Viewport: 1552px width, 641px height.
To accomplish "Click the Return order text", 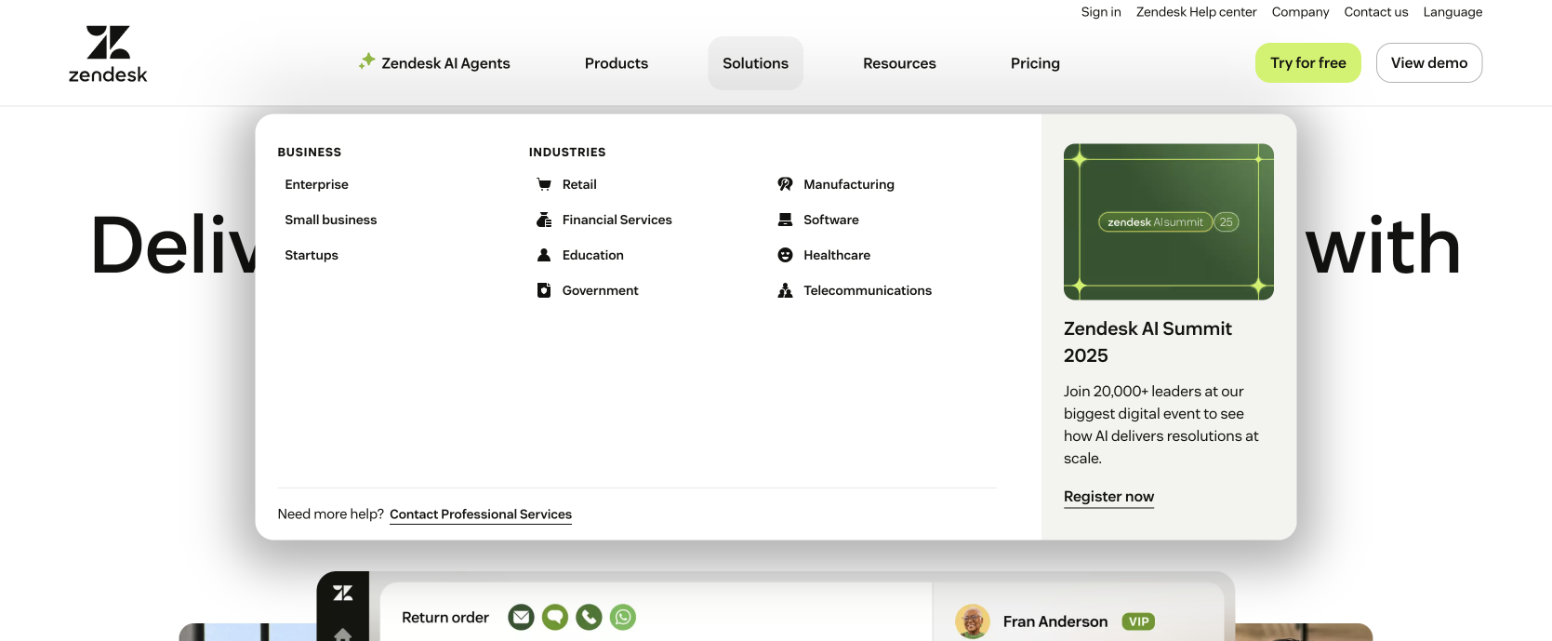I will (445, 617).
